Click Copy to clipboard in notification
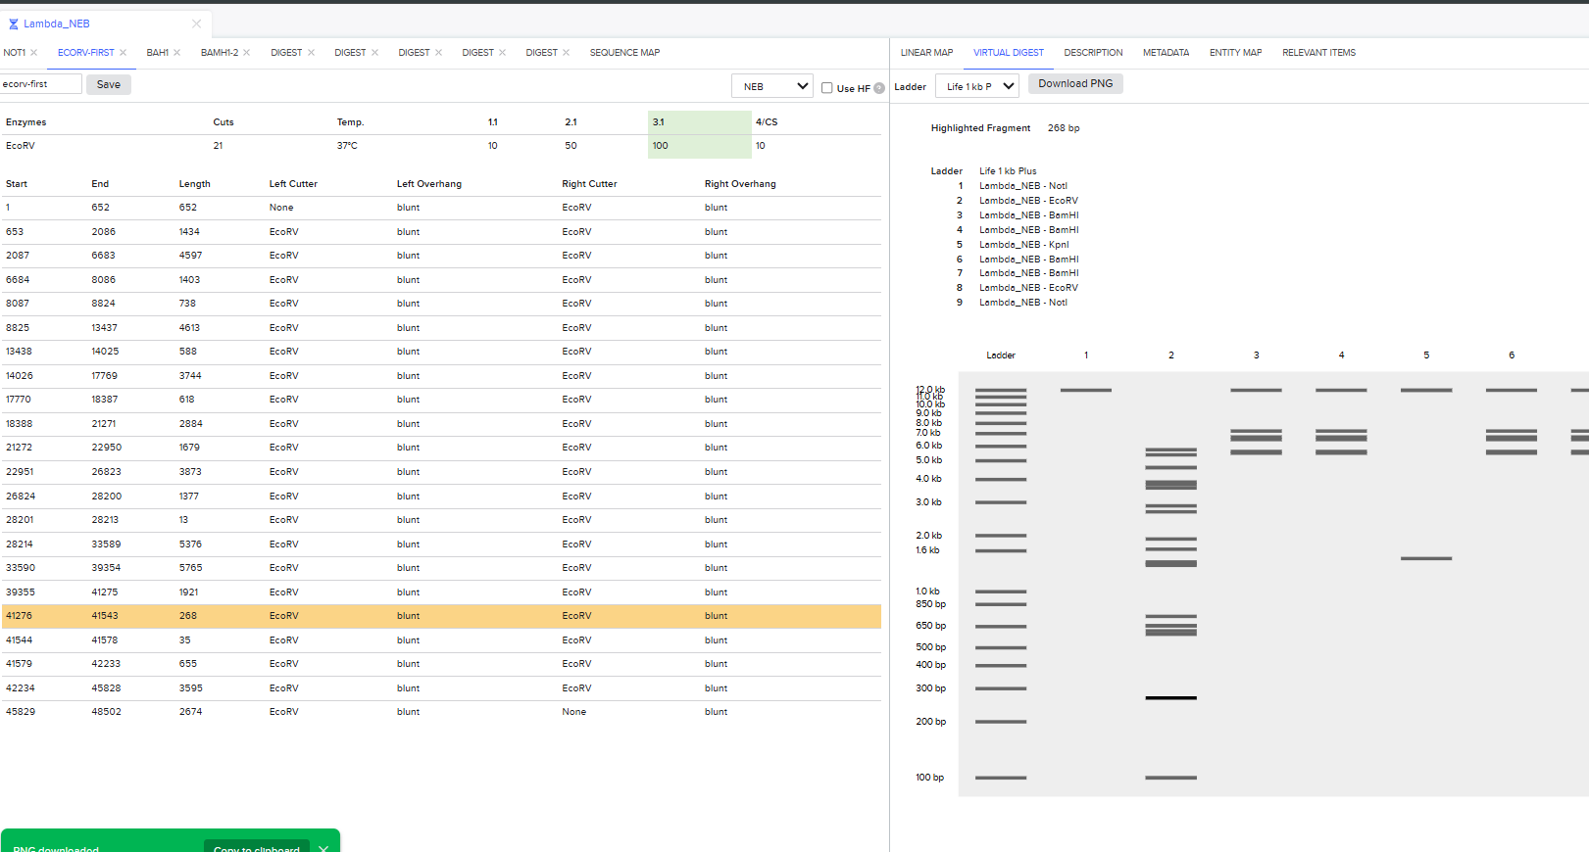This screenshot has height=852, width=1589. pos(257,846)
